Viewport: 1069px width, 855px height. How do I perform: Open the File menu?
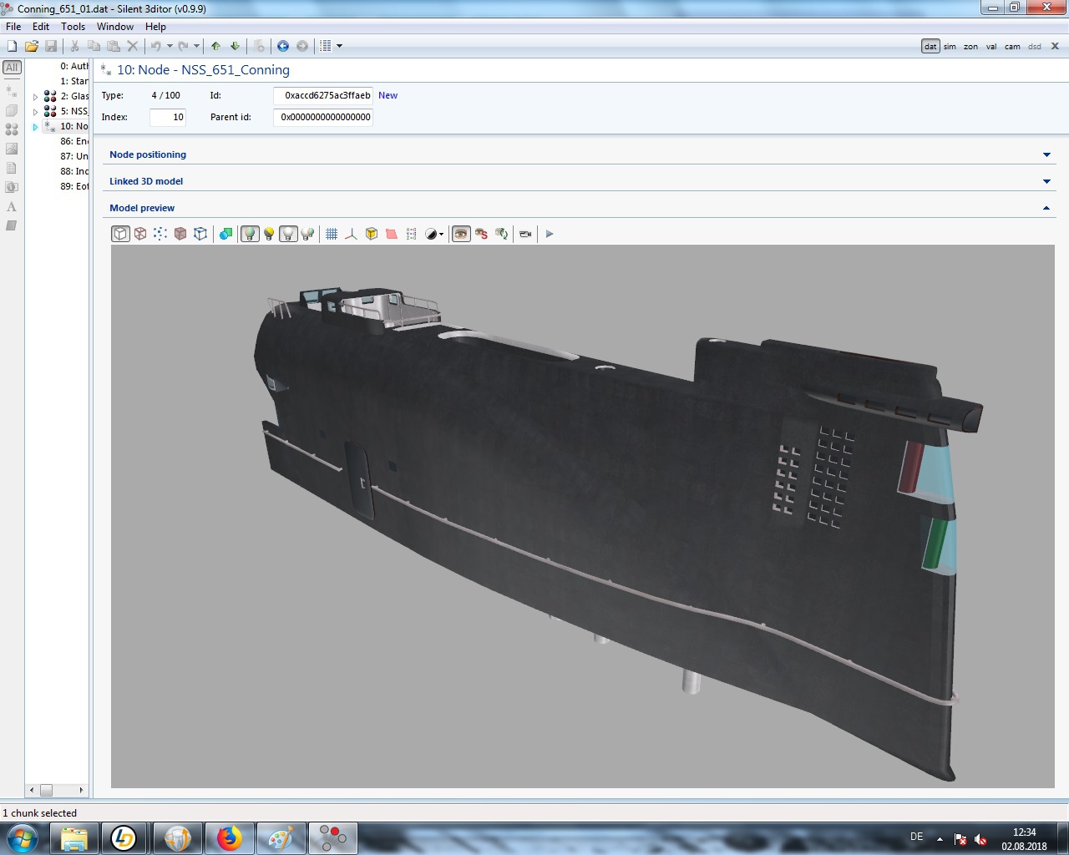coord(13,27)
